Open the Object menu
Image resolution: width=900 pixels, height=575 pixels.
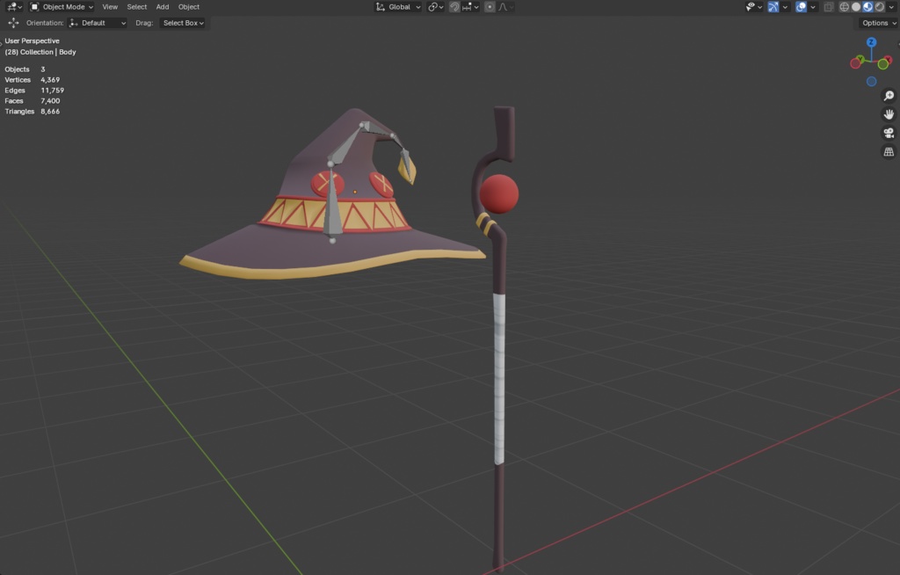point(188,6)
